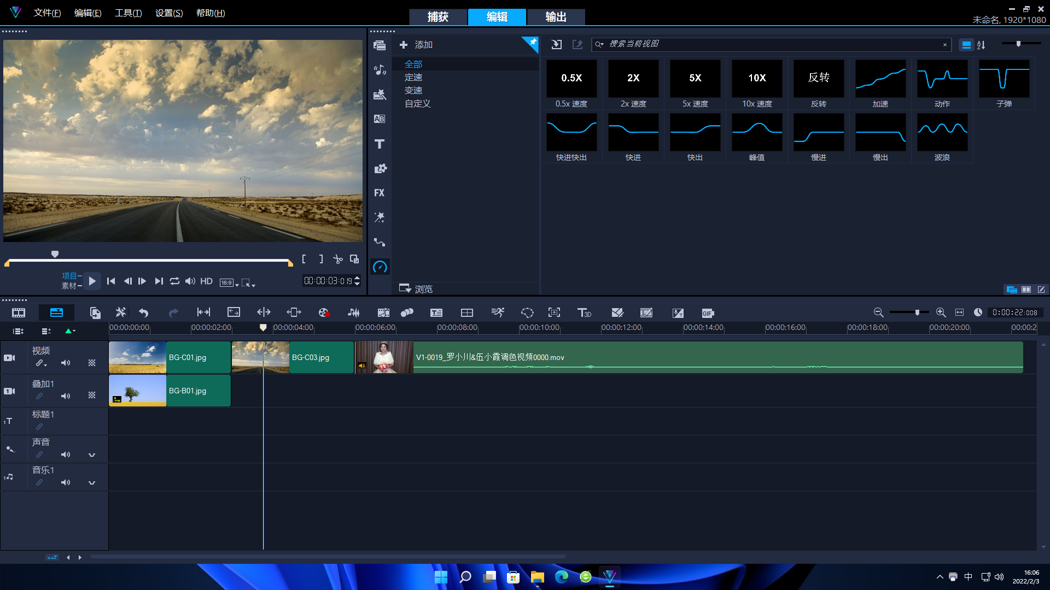Viewport: 1050px width, 590px height.
Task: Click the 搜索当前视图 search field
Action: 771,44
